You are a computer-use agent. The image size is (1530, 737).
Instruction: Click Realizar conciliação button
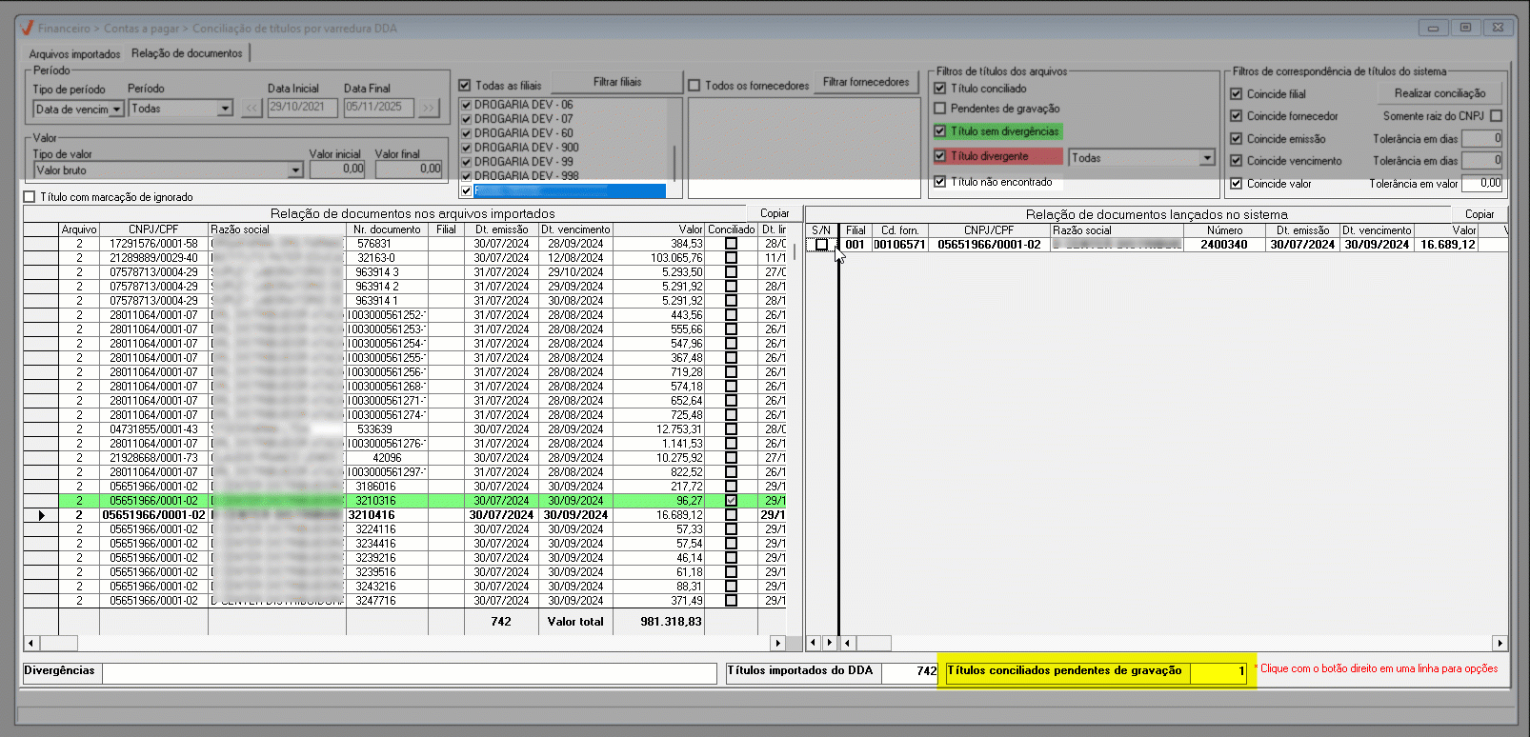point(1439,93)
